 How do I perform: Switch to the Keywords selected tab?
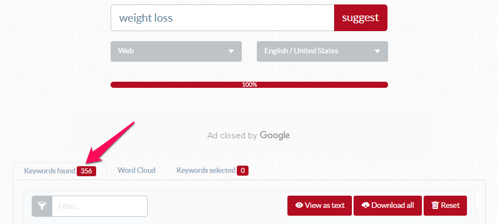212,171
